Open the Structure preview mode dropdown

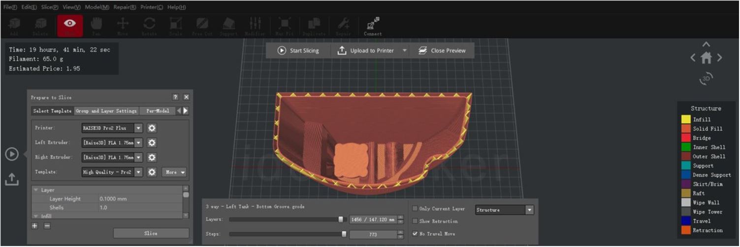504,210
